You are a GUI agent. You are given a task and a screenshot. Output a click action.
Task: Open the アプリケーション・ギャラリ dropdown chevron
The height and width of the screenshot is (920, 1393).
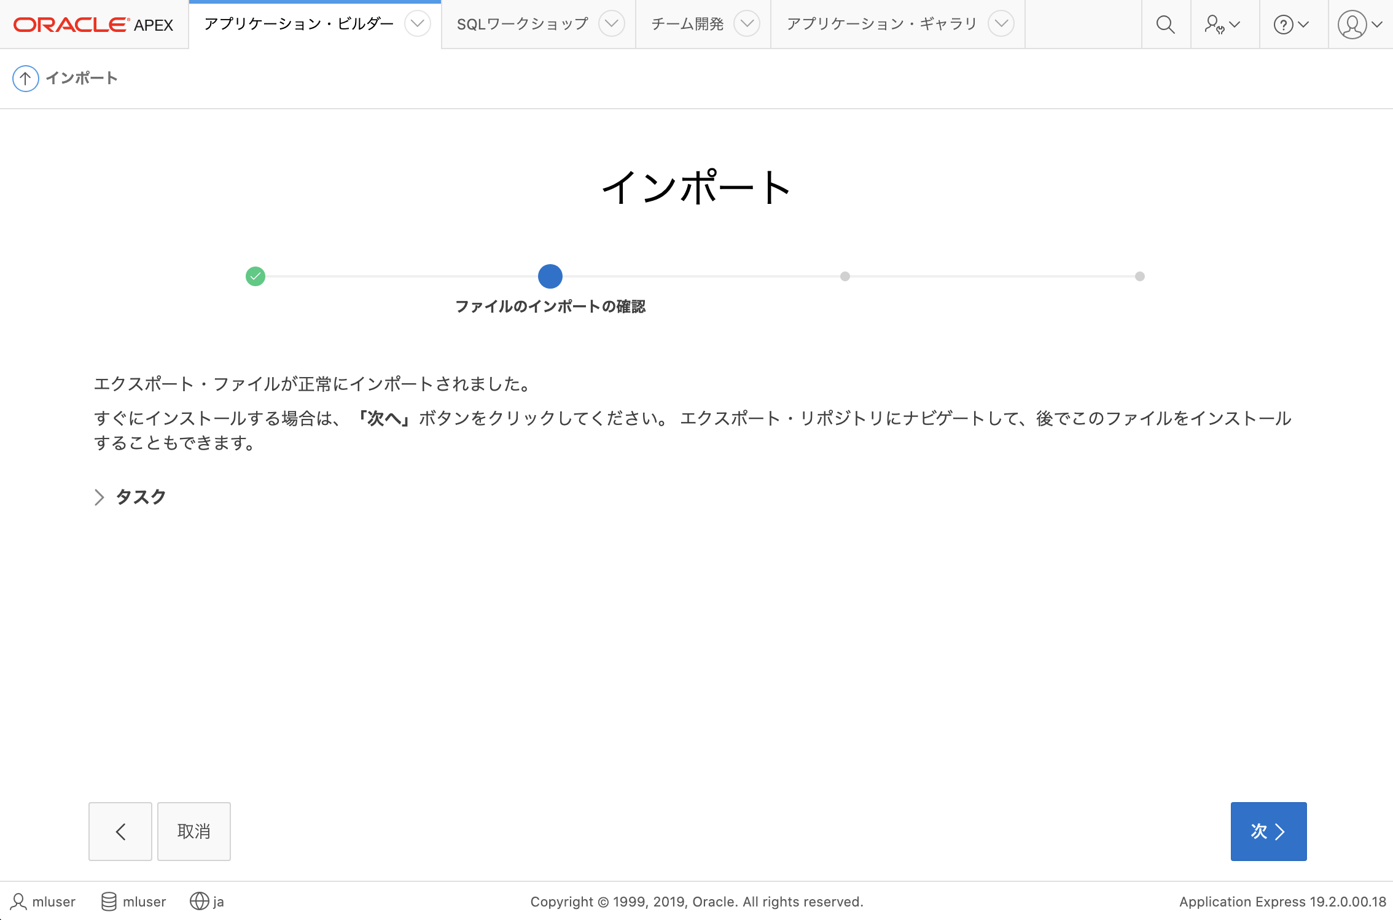tap(1001, 25)
